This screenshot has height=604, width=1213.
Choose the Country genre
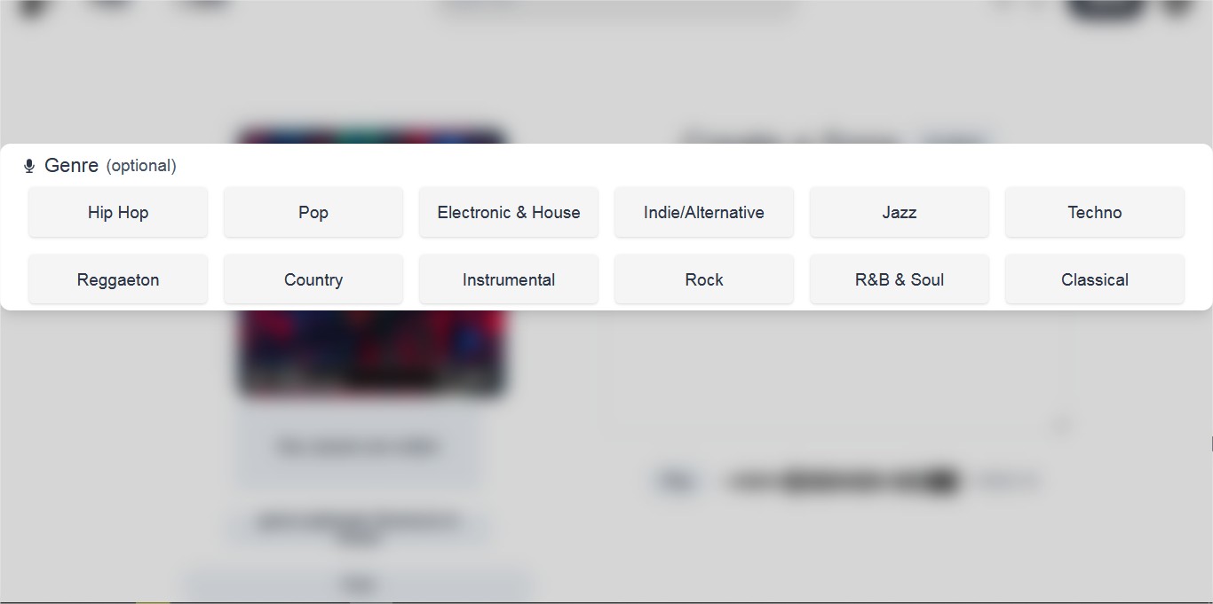coord(313,279)
